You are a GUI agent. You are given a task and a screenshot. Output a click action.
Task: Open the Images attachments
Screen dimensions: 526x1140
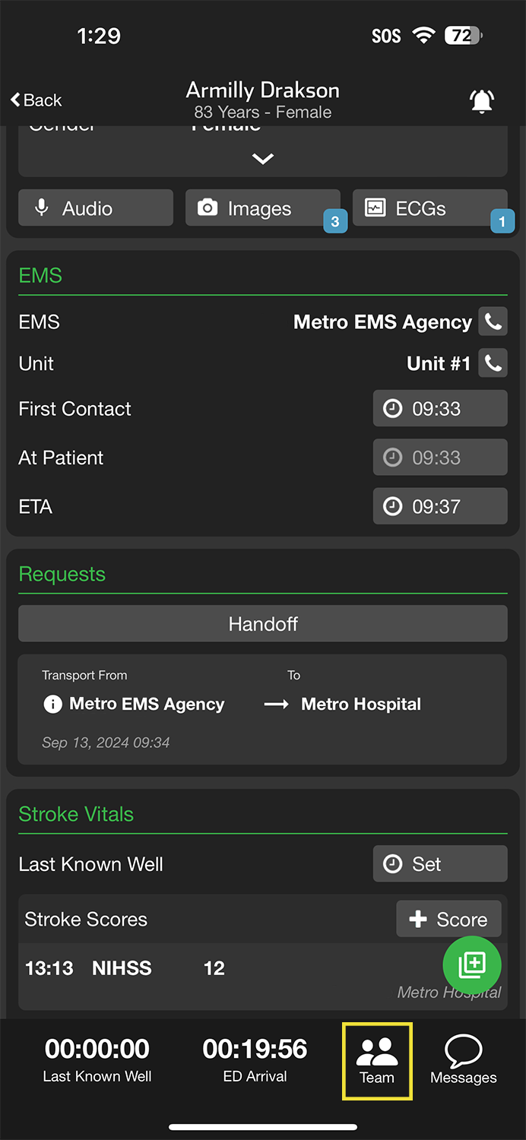point(262,208)
